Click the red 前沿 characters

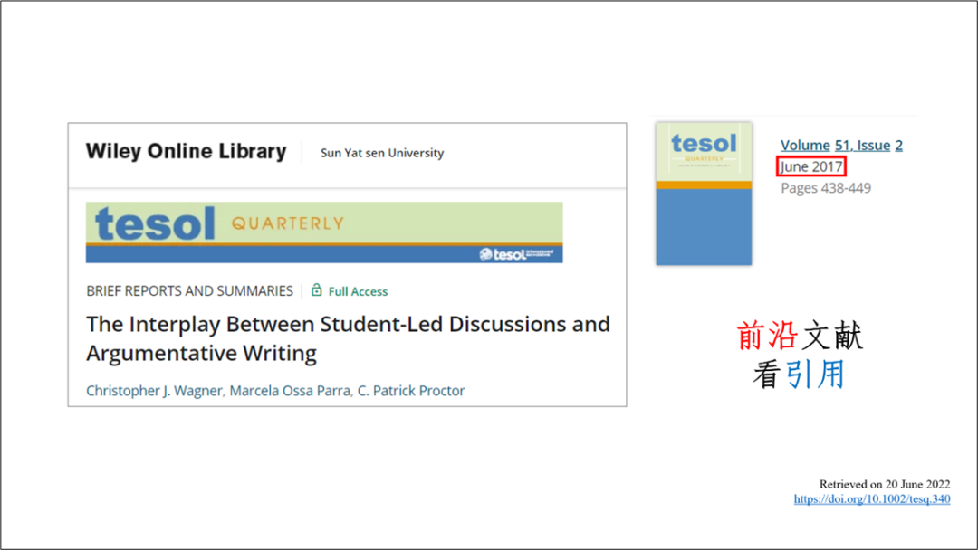(x=768, y=336)
